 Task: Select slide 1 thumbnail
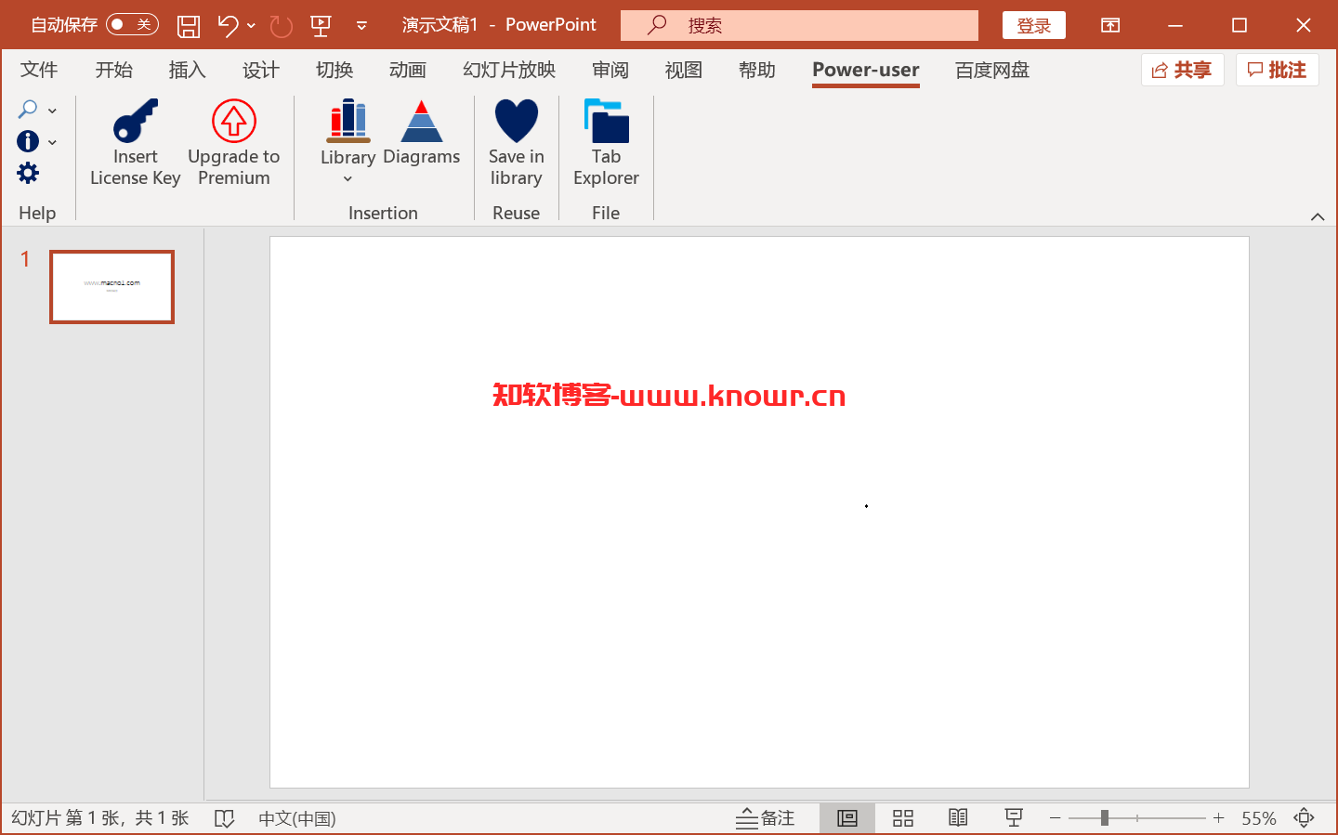[111, 286]
